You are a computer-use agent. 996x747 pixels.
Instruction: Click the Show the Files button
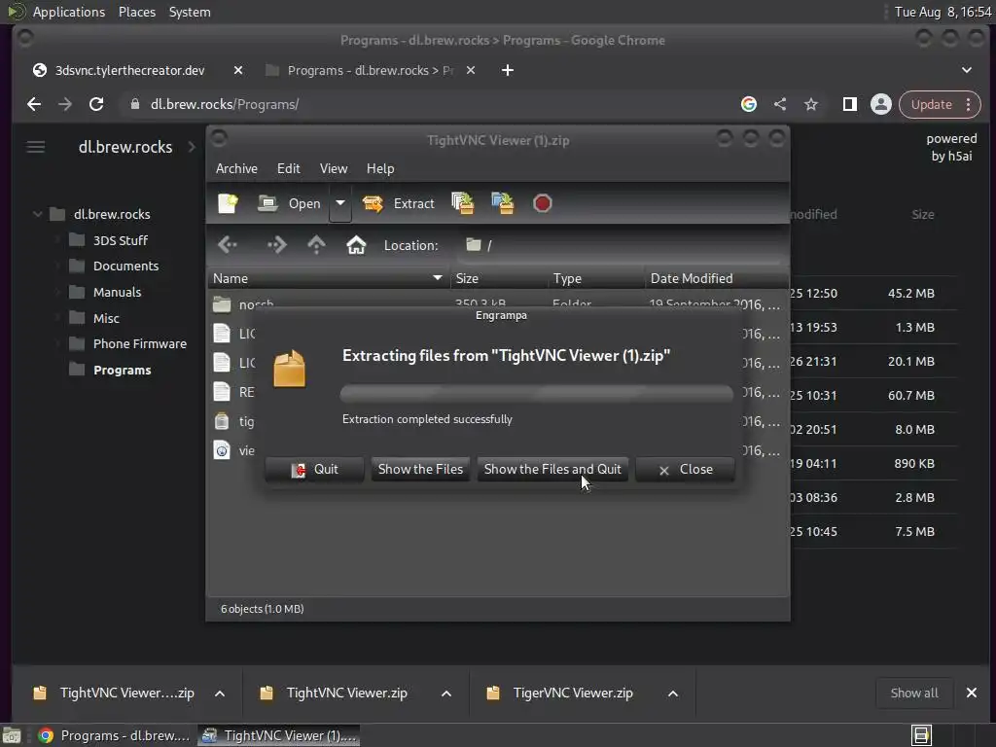coord(420,470)
